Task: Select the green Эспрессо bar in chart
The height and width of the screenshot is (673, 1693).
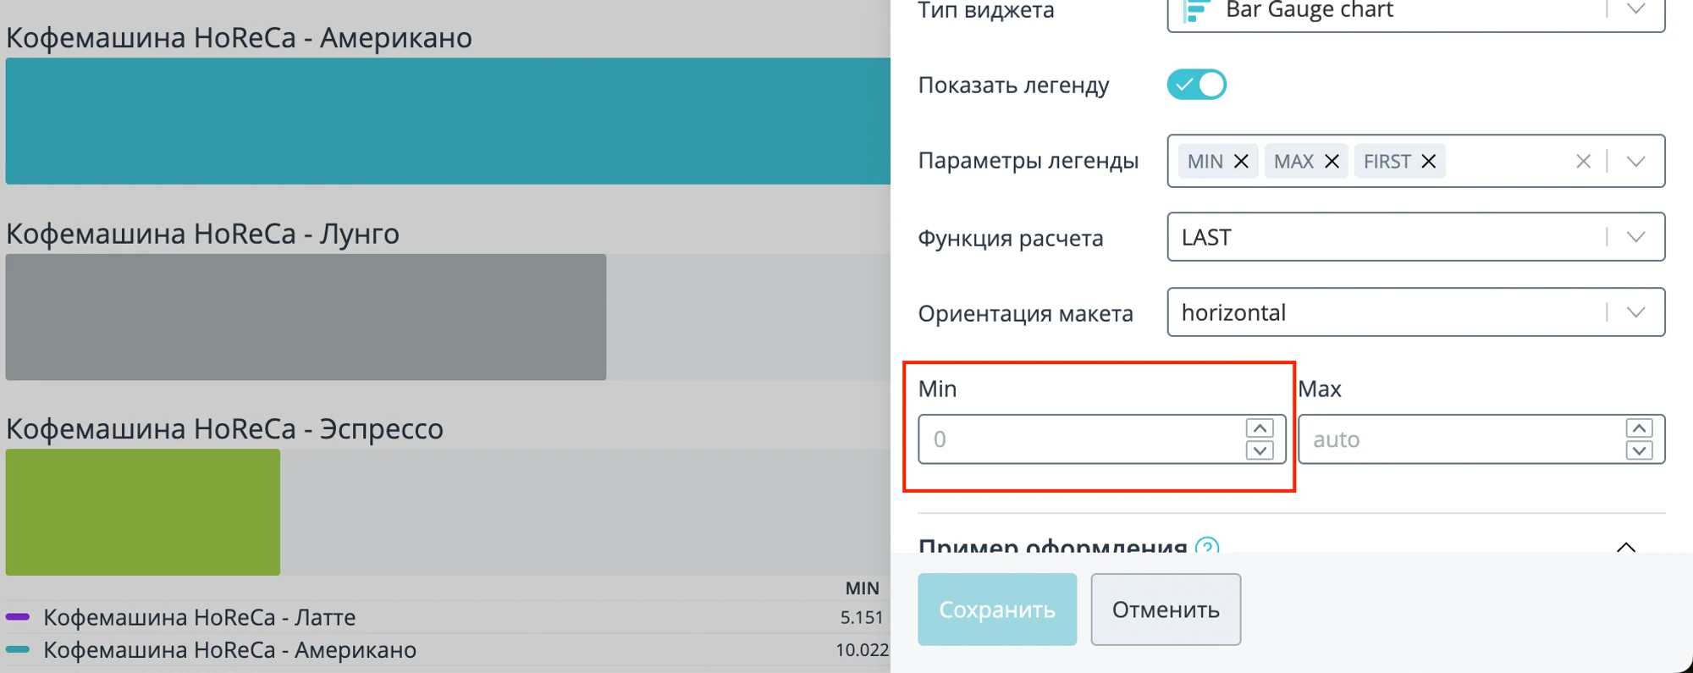Action: click(x=143, y=512)
